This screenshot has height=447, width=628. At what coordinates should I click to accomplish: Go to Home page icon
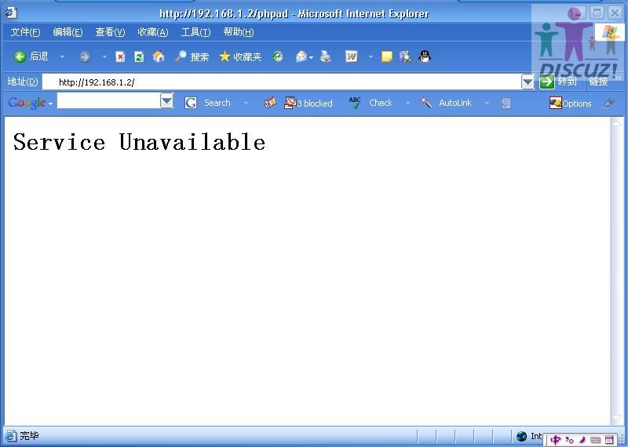159,56
